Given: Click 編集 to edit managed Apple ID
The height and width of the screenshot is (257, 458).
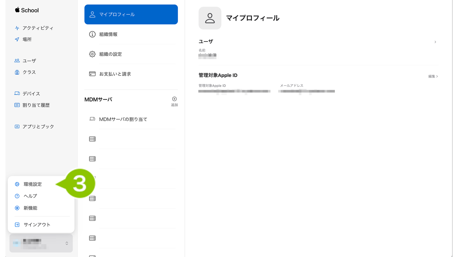Looking at the screenshot, I should 433,76.
